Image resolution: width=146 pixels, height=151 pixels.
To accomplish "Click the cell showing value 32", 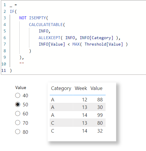I will [x=100, y=131].
